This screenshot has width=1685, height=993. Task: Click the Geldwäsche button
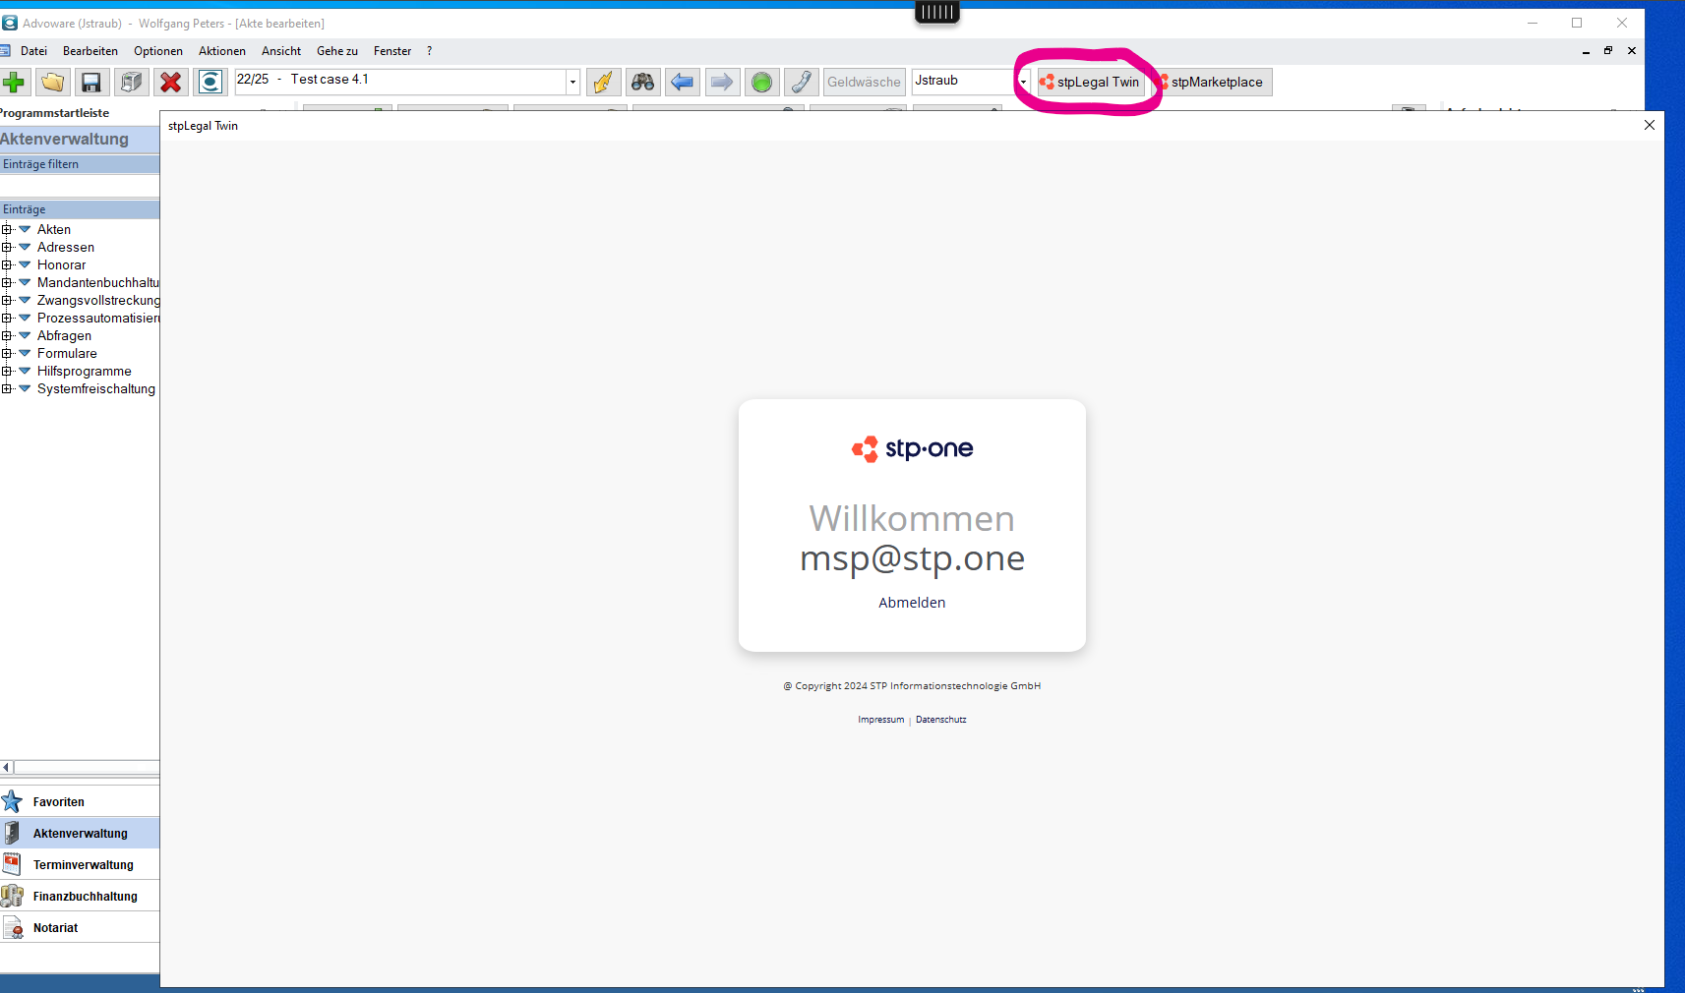864,83
